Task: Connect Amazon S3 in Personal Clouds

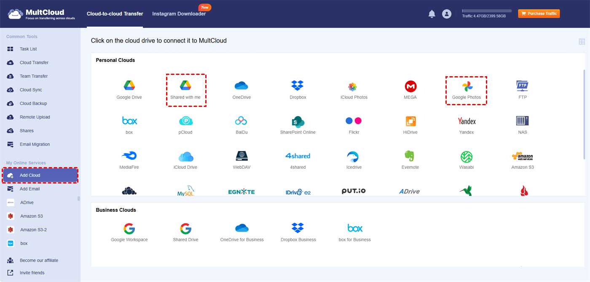Action: pyautogui.click(x=523, y=160)
